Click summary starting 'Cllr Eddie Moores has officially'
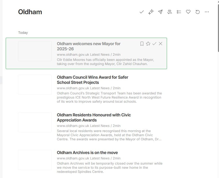The height and width of the screenshot is (178, 219). coord(105,62)
